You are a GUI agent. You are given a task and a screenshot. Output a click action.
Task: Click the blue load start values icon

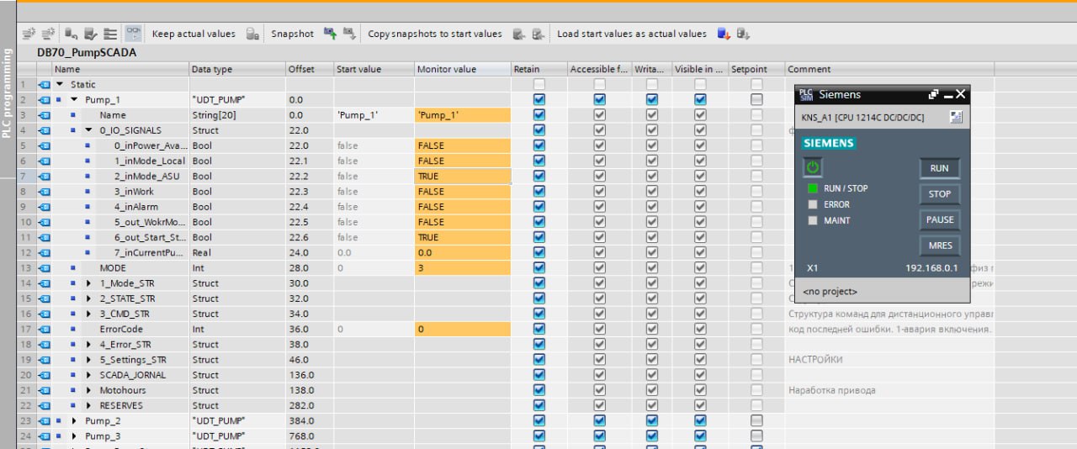723,34
